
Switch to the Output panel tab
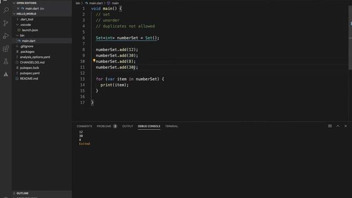(x=128, y=126)
